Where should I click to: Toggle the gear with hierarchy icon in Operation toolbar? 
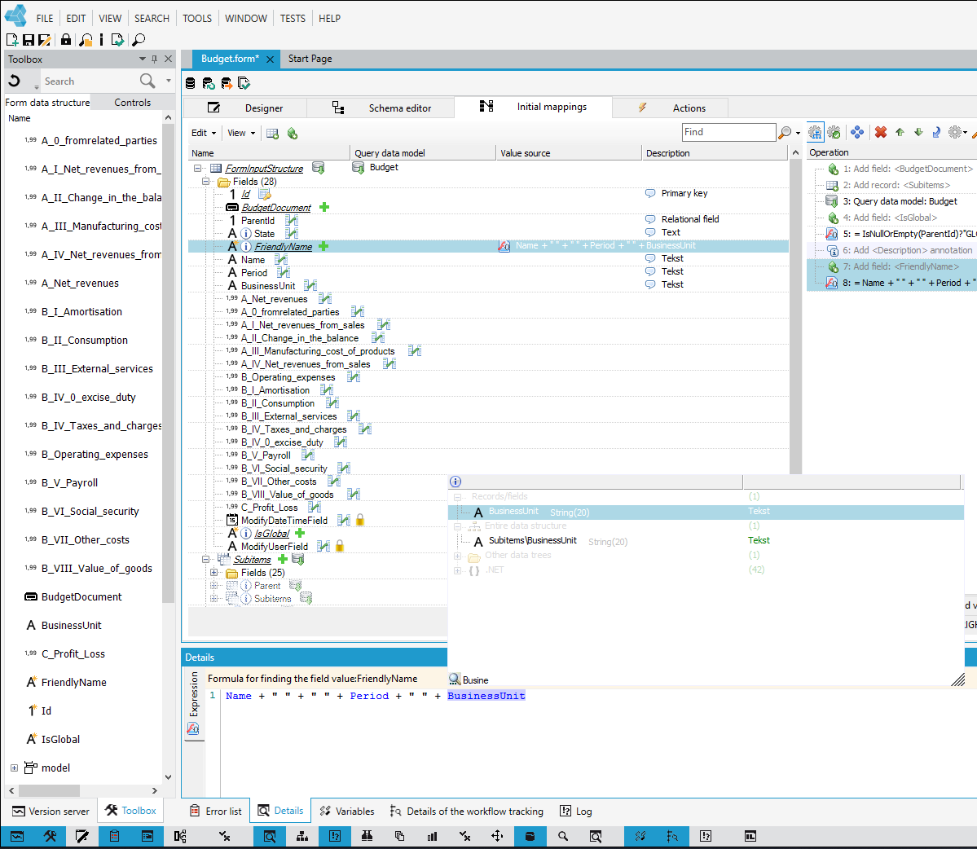point(815,132)
